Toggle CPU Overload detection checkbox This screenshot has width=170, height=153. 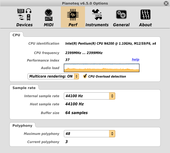pyautogui.click(x=85, y=76)
